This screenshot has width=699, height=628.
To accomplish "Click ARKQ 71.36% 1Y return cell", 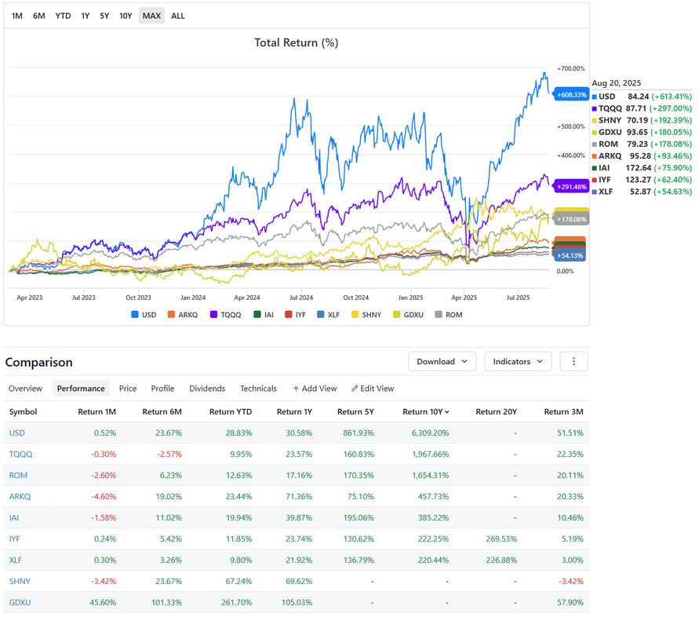I will pyautogui.click(x=299, y=497).
